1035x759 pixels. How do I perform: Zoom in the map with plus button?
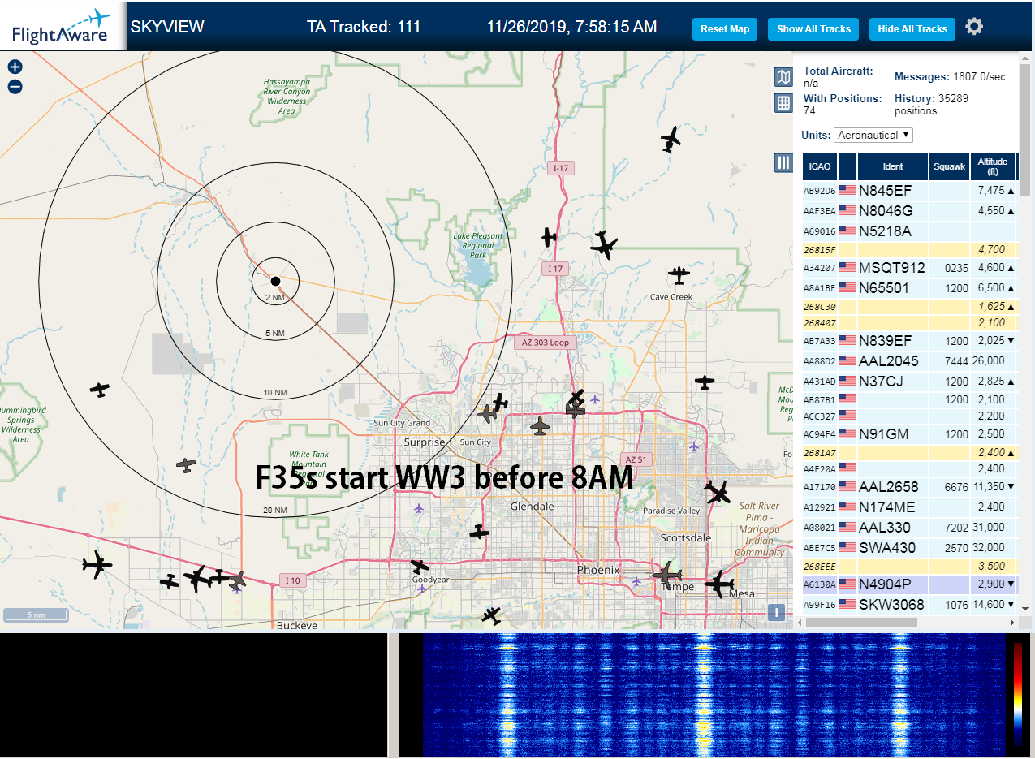(15, 67)
